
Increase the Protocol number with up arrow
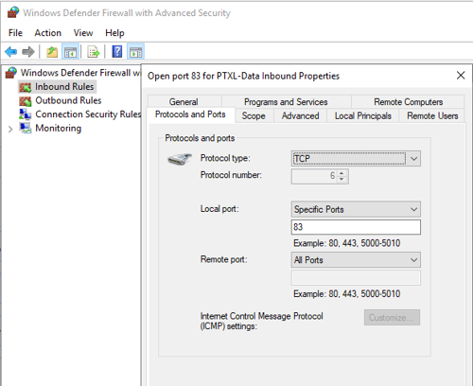[x=342, y=173]
